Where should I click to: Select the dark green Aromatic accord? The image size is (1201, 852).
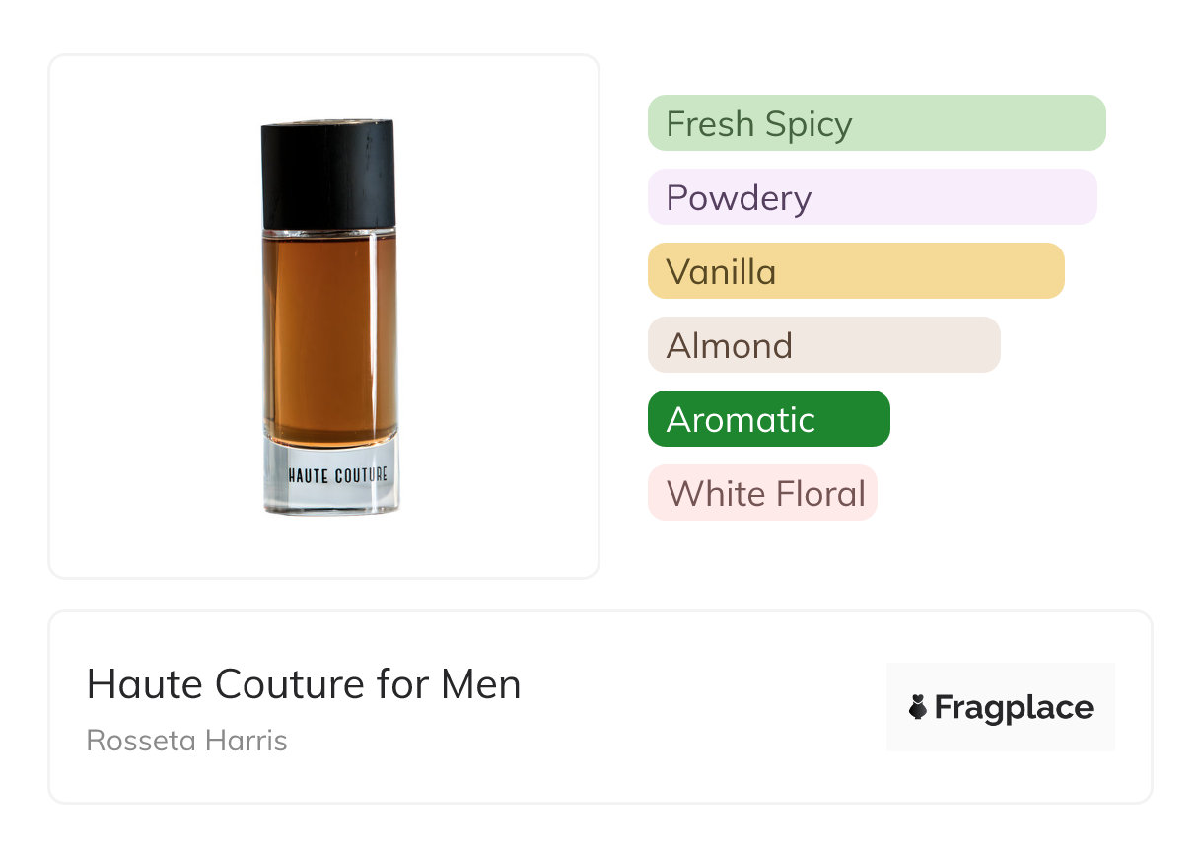768,419
